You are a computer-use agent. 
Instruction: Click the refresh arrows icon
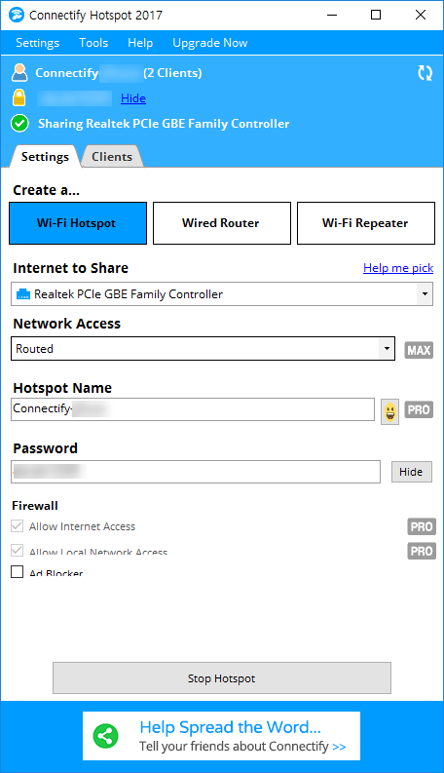pyautogui.click(x=425, y=73)
